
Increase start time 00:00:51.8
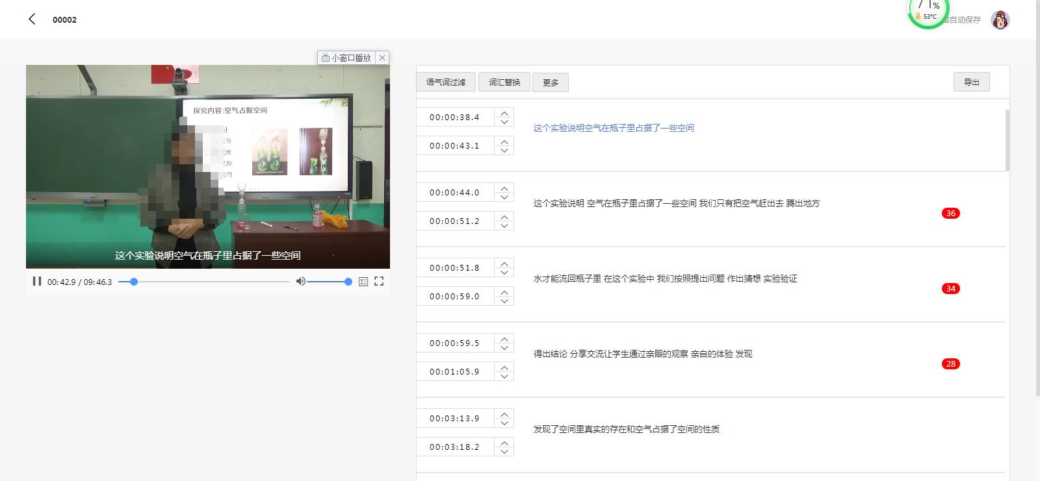pyautogui.click(x=504, y=263)
